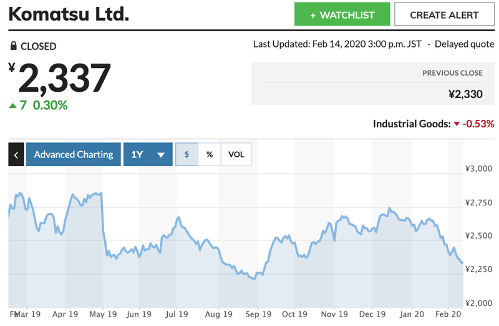
Task: Click the May 19 axis label
Action: click(103, 314)
